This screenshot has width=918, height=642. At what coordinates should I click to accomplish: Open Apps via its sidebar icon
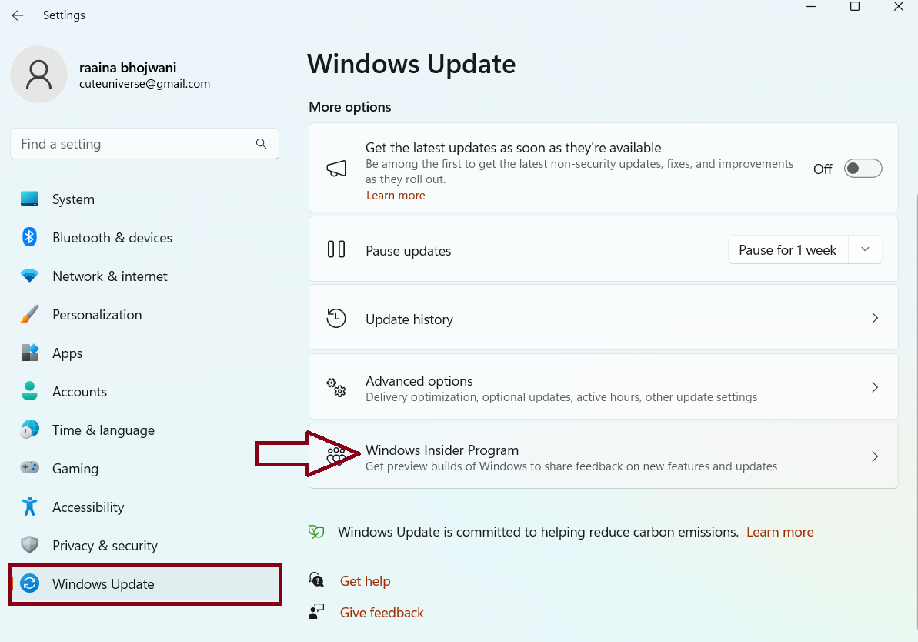click(30, 353)
